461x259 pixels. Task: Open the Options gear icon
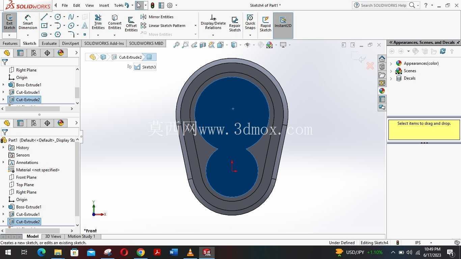pyautogui.click(x=170, y=5)
